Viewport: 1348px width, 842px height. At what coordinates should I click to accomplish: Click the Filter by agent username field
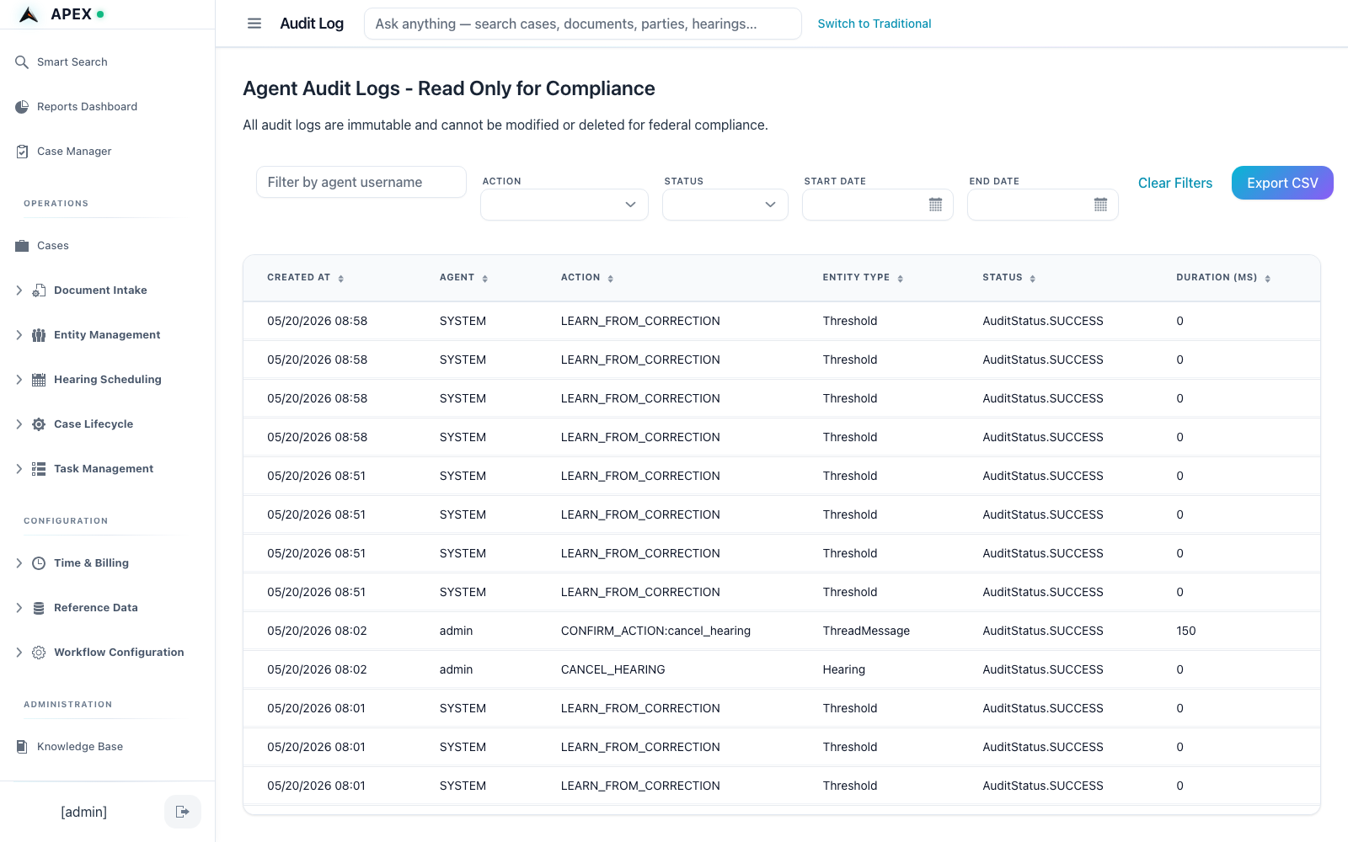coord(361,182)
